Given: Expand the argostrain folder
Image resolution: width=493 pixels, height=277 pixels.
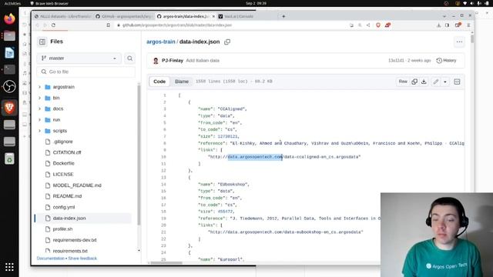Looking at the screenshot, I should [39, 87].
